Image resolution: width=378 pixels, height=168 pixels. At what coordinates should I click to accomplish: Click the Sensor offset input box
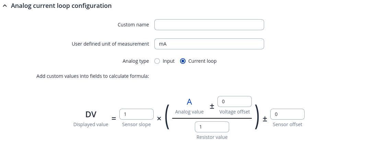pyautogui.click(x=287, y=114)
